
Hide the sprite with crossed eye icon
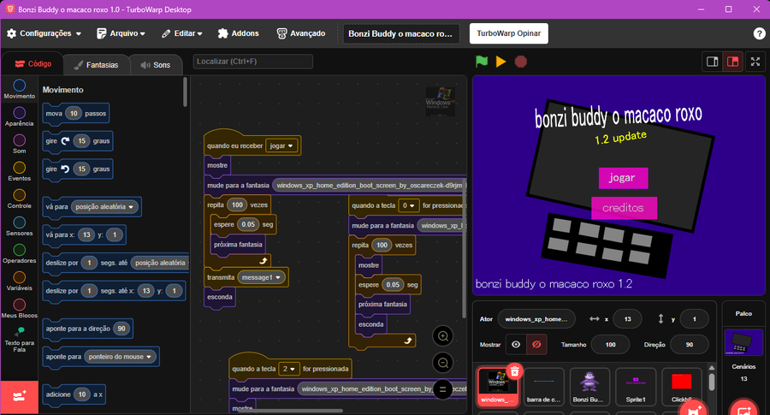point(536,344)
